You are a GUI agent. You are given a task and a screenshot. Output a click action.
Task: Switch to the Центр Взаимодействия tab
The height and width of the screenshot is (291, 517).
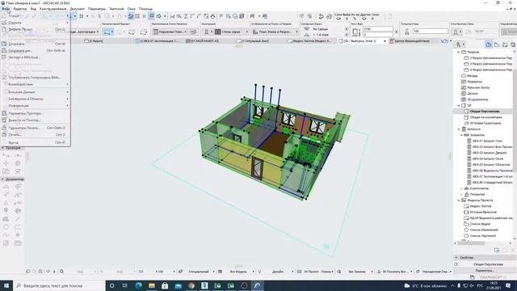pos(410,41)
